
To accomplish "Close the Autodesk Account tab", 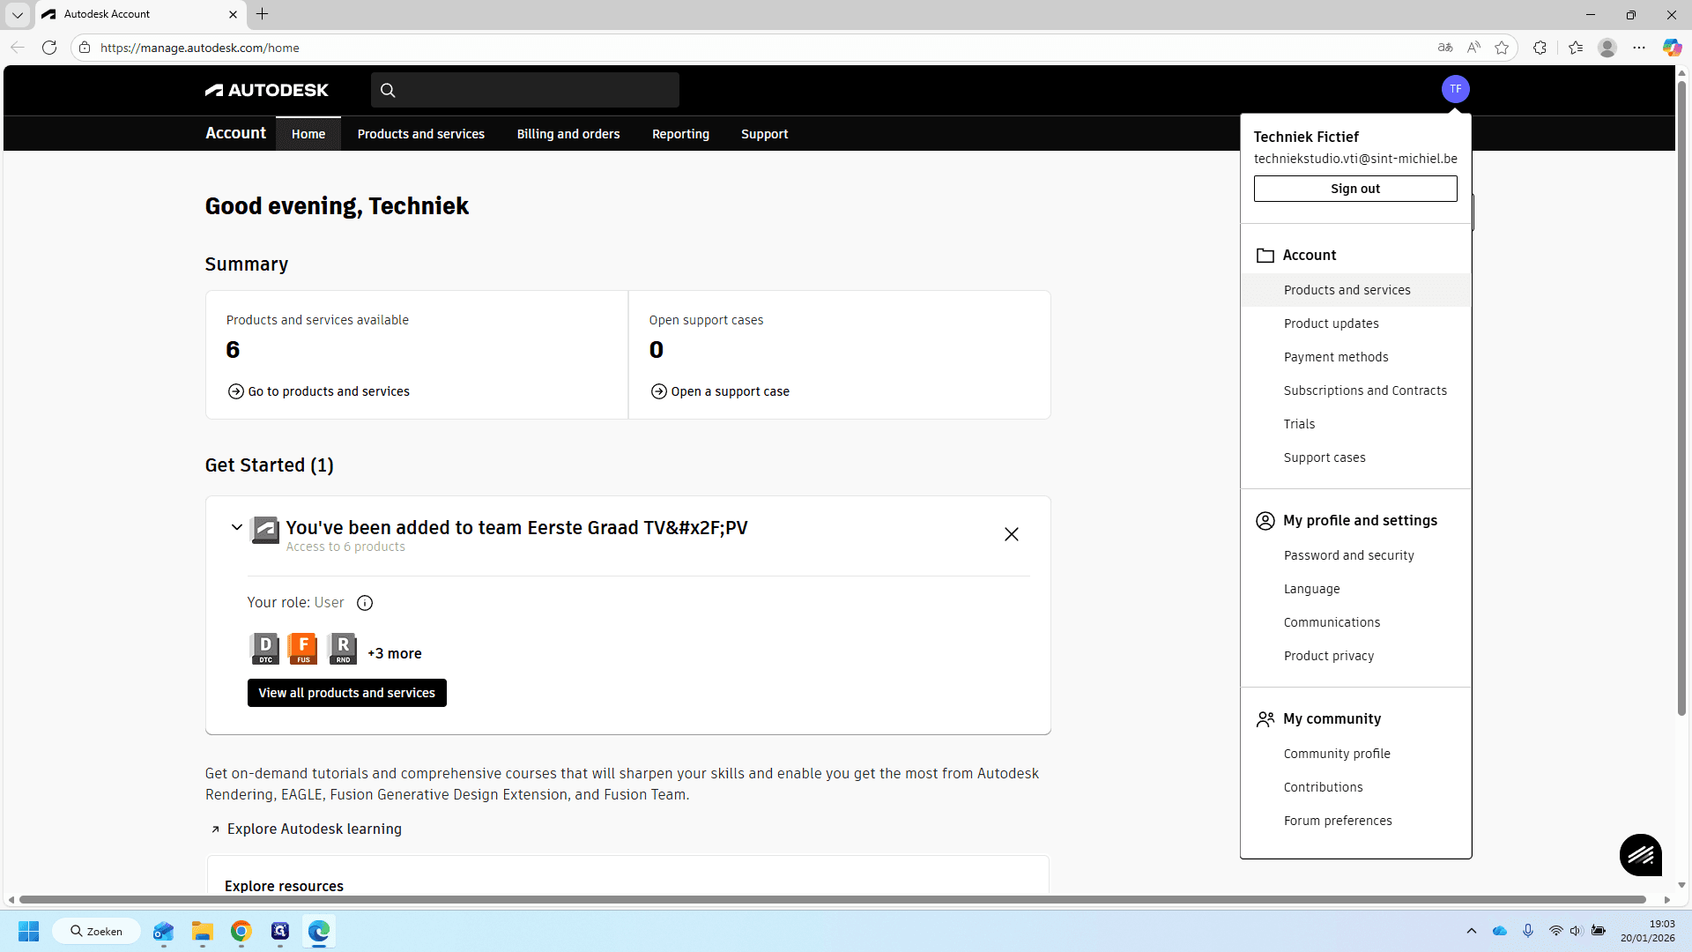I will [x=233, y=14].
